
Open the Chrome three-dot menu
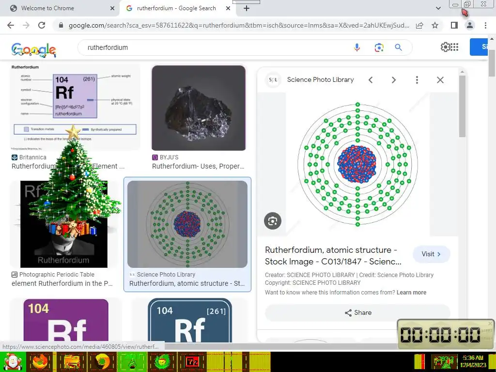point(485,25)
